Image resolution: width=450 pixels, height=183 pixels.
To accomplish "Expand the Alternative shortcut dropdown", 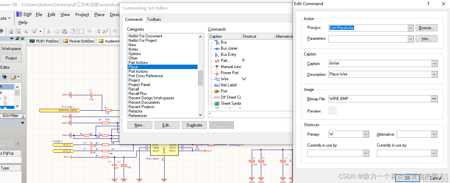I will pos(434,134).
